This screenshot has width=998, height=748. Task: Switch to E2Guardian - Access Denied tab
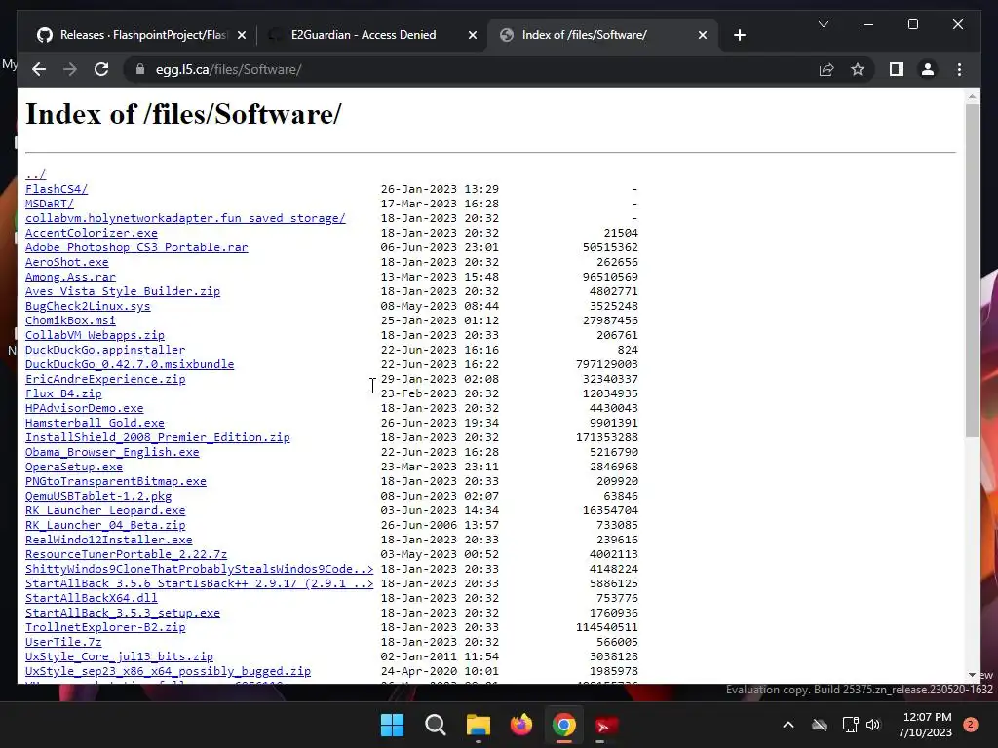372,35
